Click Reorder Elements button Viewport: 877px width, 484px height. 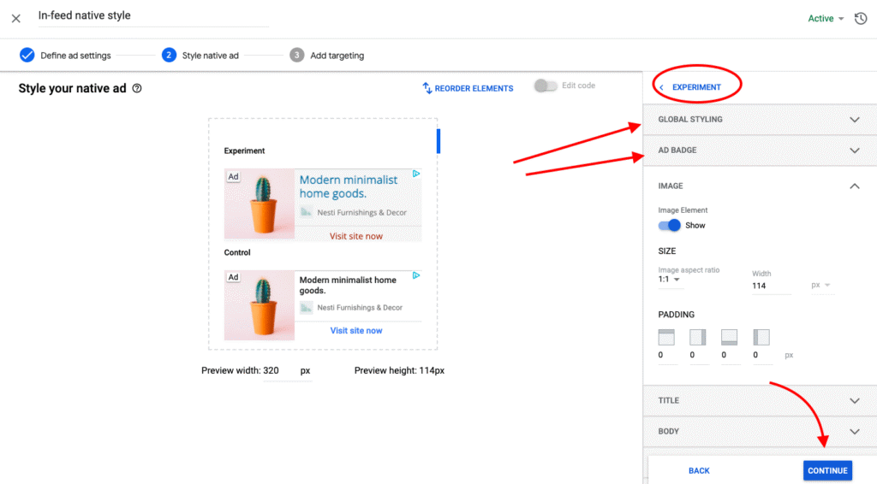tap(468, 88)
